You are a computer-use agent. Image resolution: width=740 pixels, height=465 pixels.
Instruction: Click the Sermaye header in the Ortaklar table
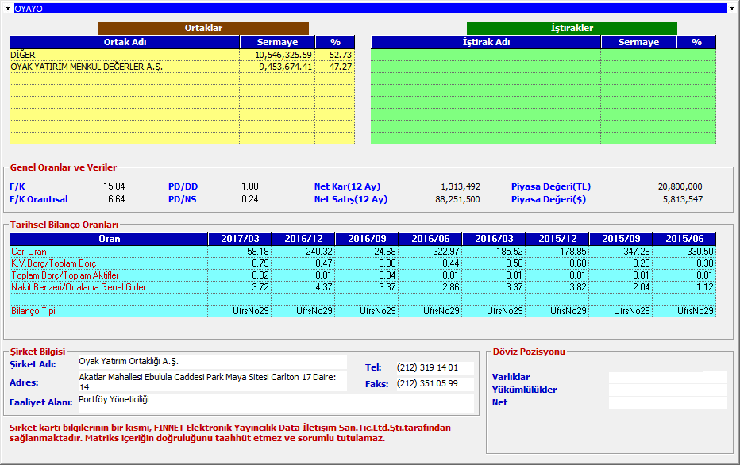pyautogui.click(x=277, y=42)
